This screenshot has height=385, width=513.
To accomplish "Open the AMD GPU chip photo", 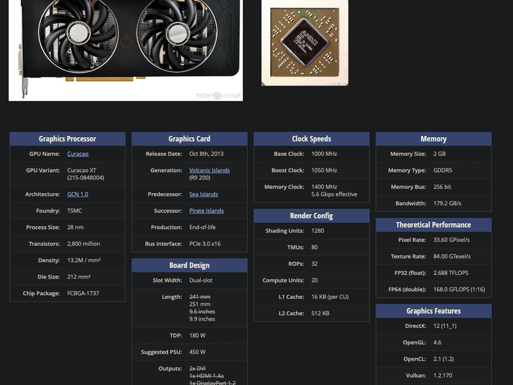I will (305, 43).
